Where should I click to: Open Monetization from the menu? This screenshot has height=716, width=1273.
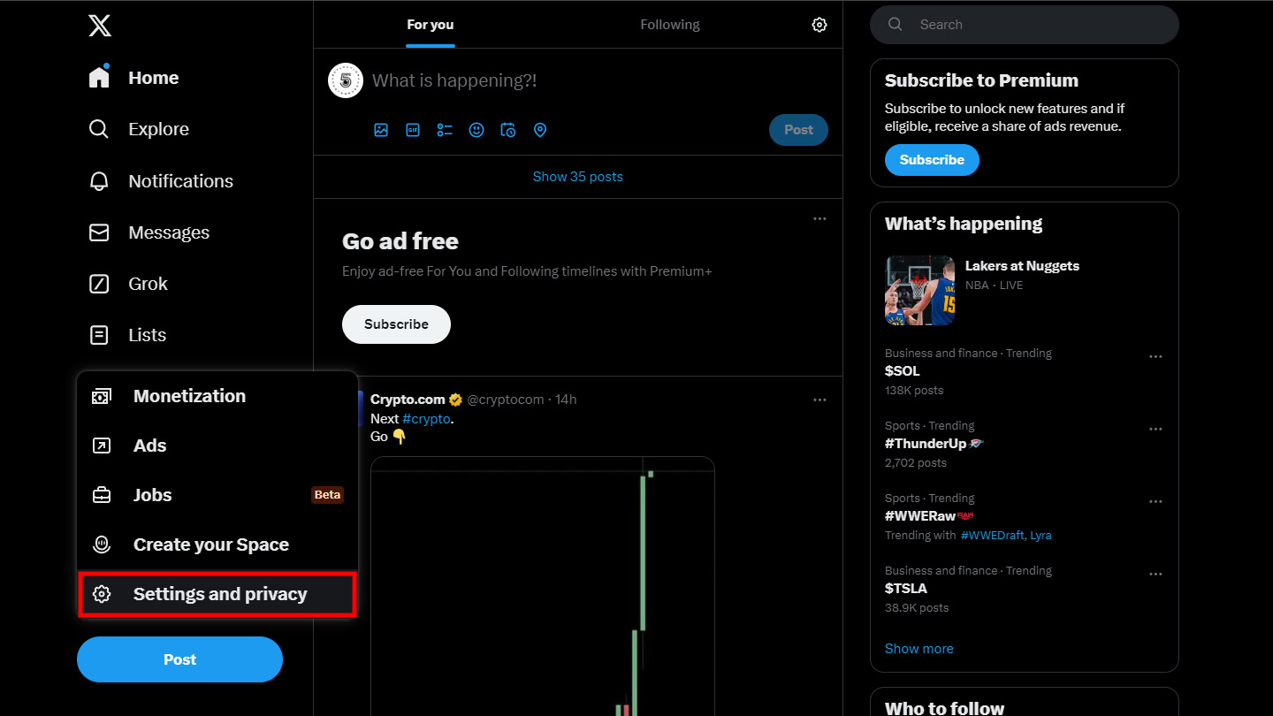tap(189, 396)
